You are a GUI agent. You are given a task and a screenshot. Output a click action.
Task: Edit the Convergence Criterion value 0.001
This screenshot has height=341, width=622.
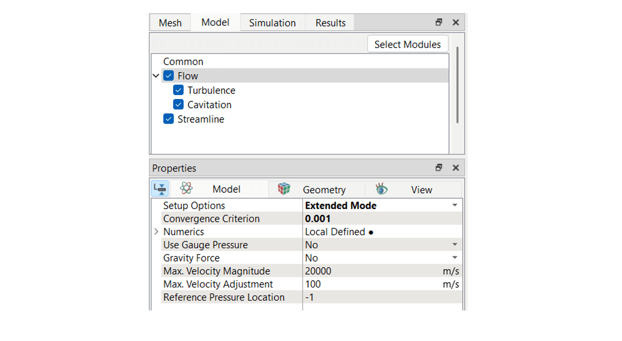pyautogui.click(x=383, y=219)
